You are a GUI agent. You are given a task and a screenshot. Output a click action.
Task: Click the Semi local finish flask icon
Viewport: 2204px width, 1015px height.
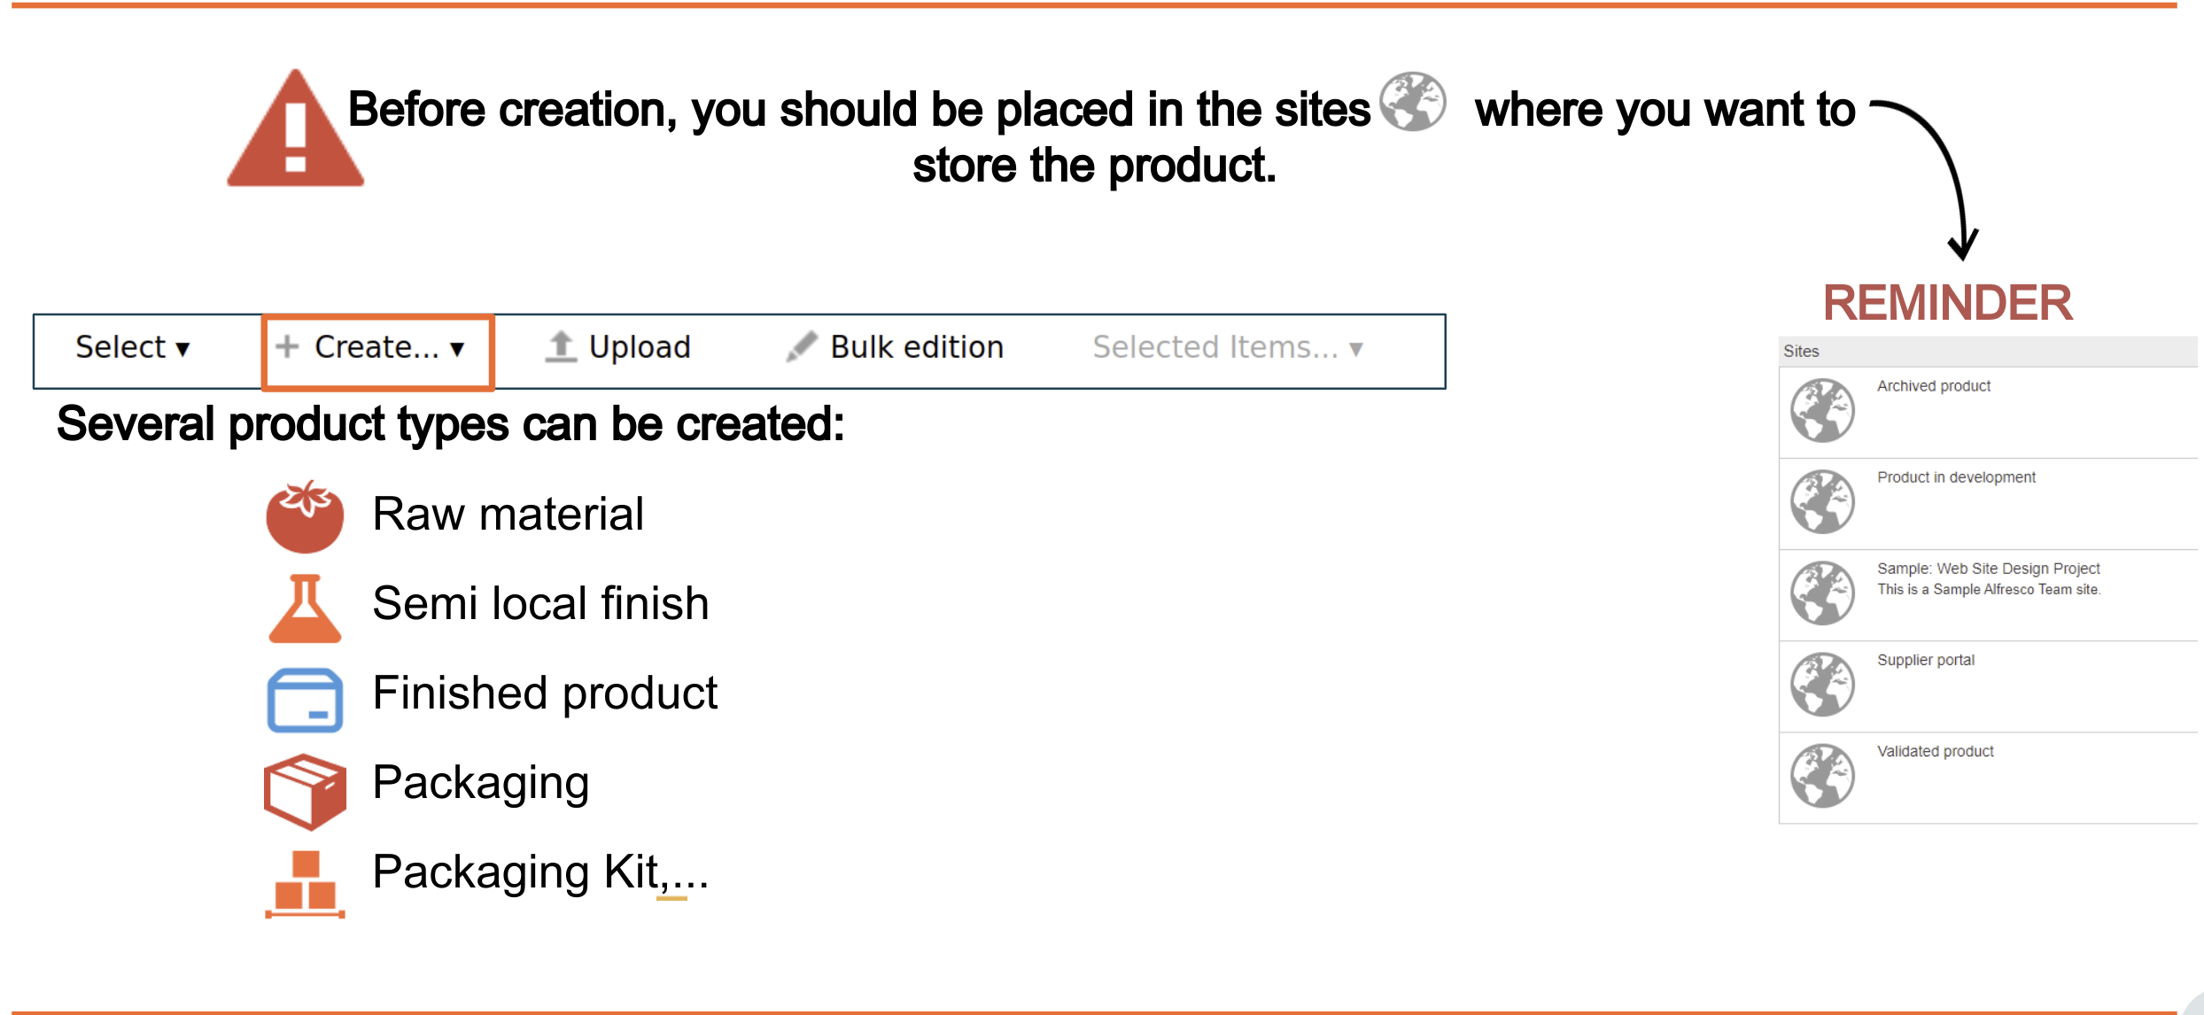coord(305,608)
